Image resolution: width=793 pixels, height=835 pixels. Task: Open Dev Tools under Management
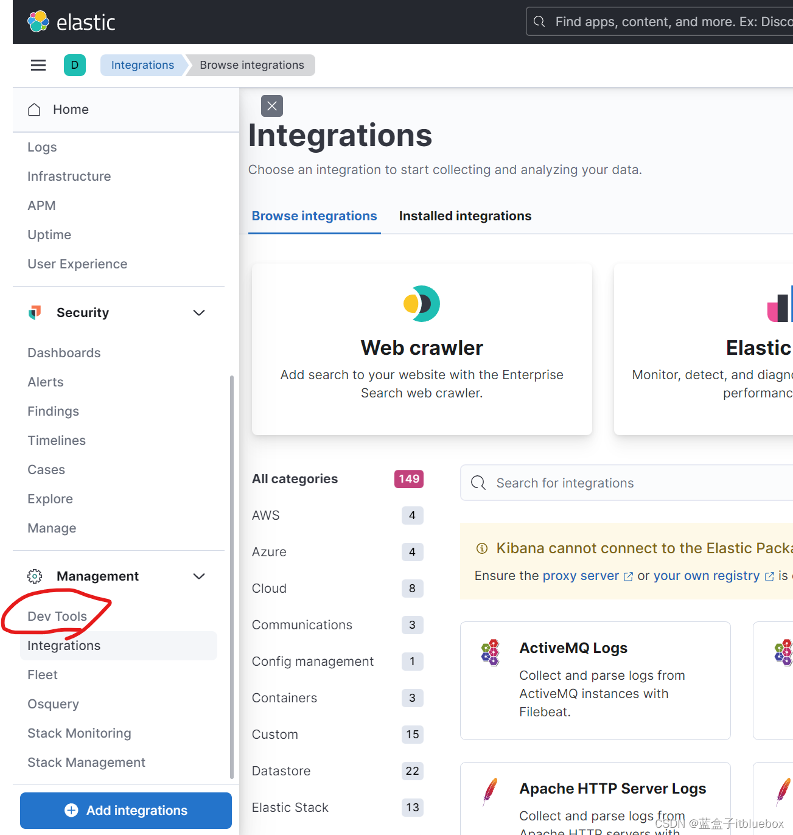pos(57,617)
